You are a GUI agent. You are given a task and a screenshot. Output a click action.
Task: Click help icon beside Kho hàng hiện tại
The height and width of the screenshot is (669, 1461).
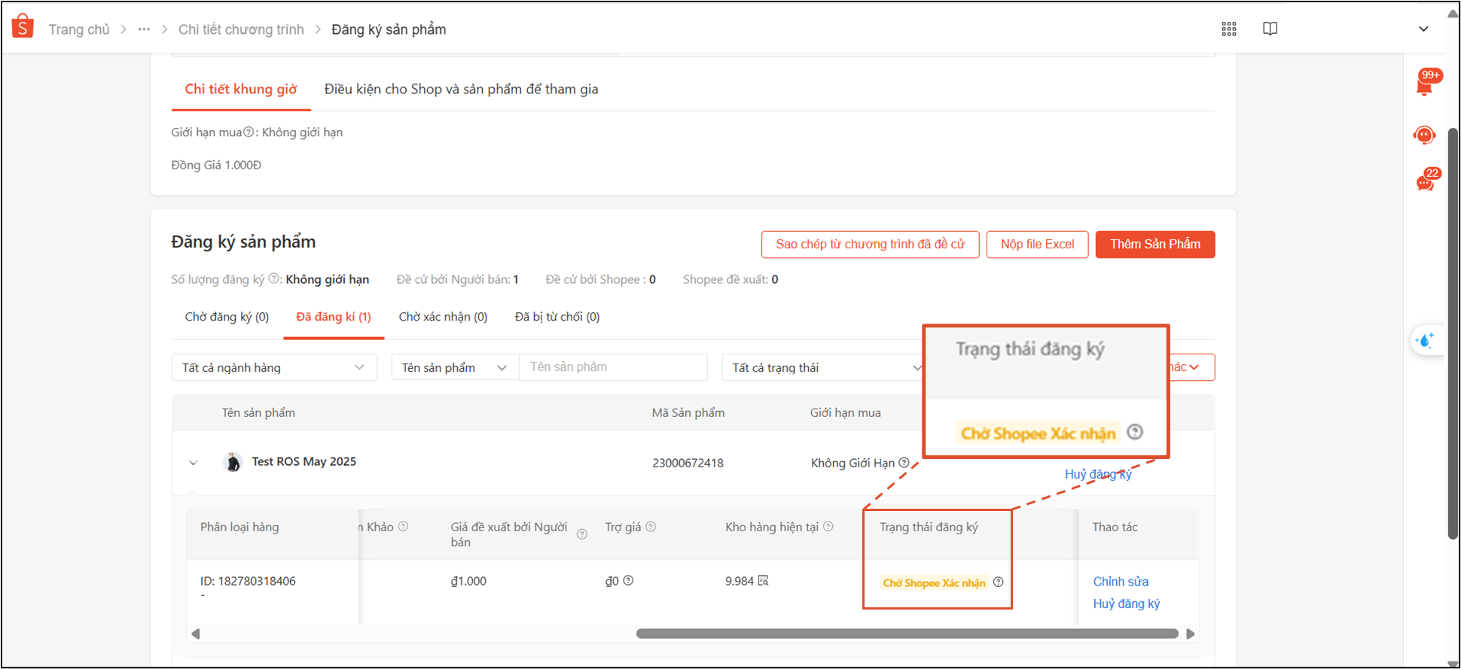click(828, 527)
